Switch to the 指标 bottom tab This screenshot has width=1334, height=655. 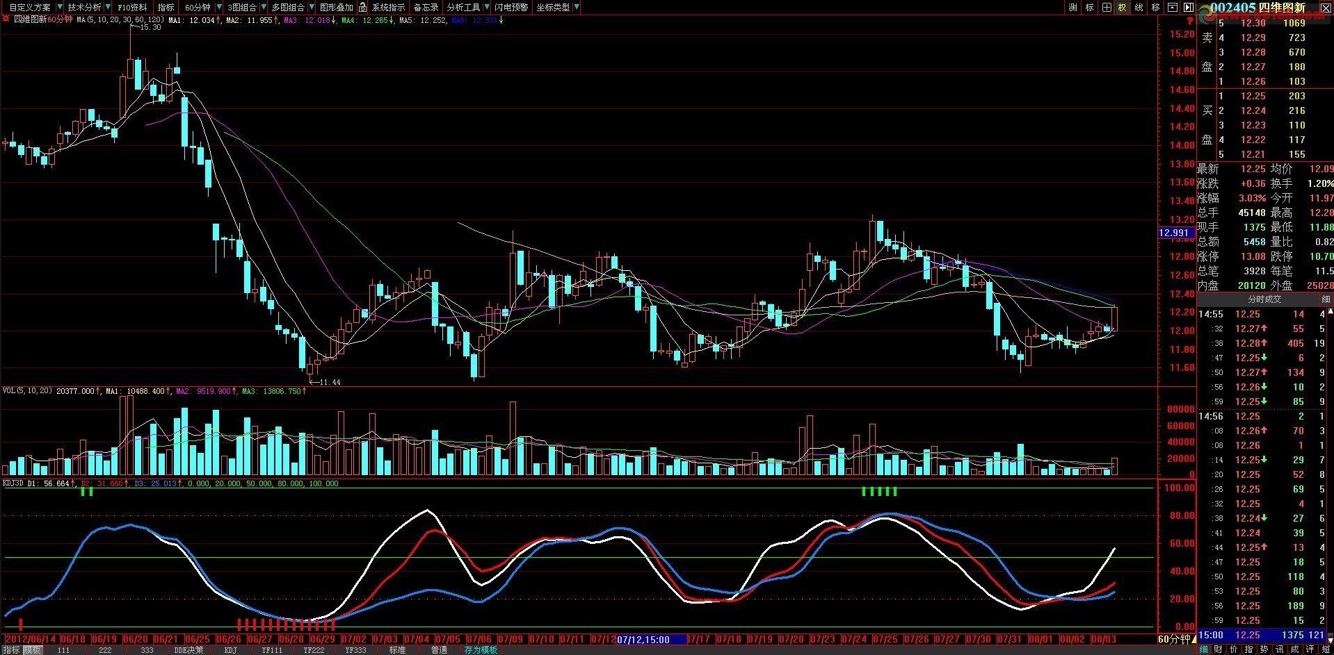[x=11, y=650]
